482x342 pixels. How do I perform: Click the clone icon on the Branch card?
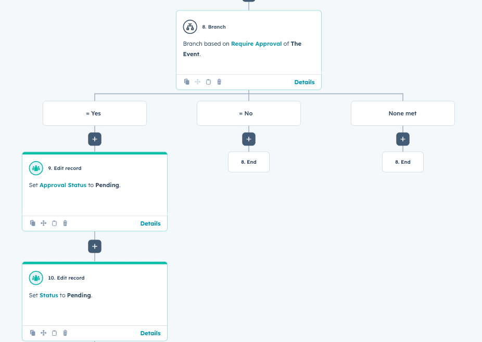tap(187, 82)
